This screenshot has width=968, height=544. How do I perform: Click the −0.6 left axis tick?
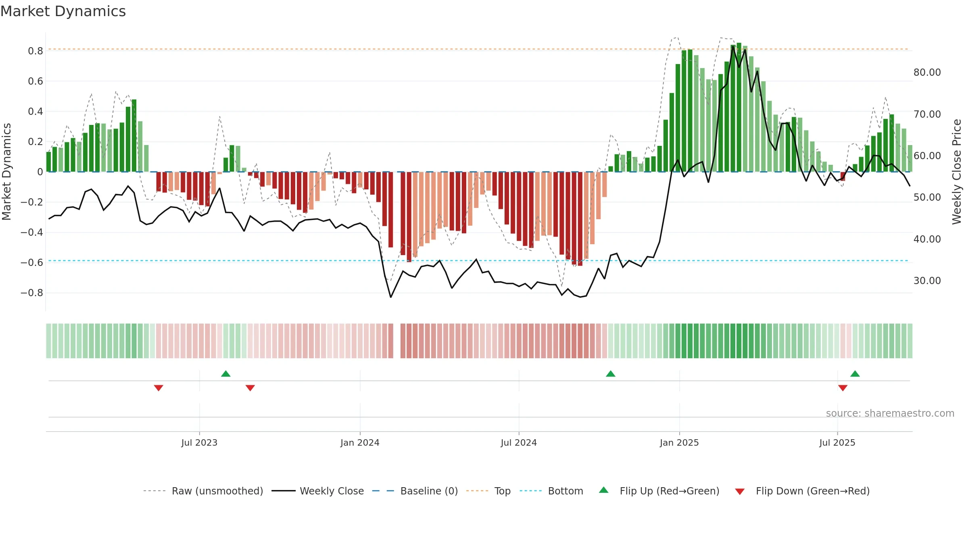click(x=32, y=263)
